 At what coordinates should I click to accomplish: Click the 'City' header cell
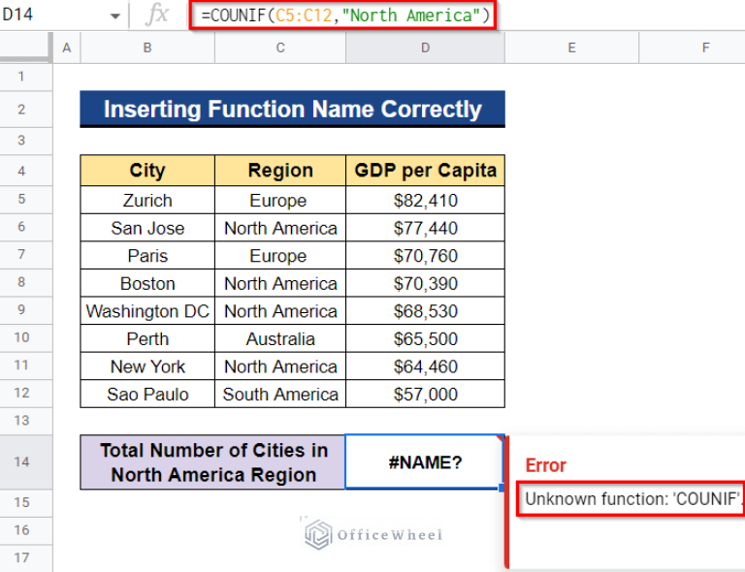tap(147, 171)
